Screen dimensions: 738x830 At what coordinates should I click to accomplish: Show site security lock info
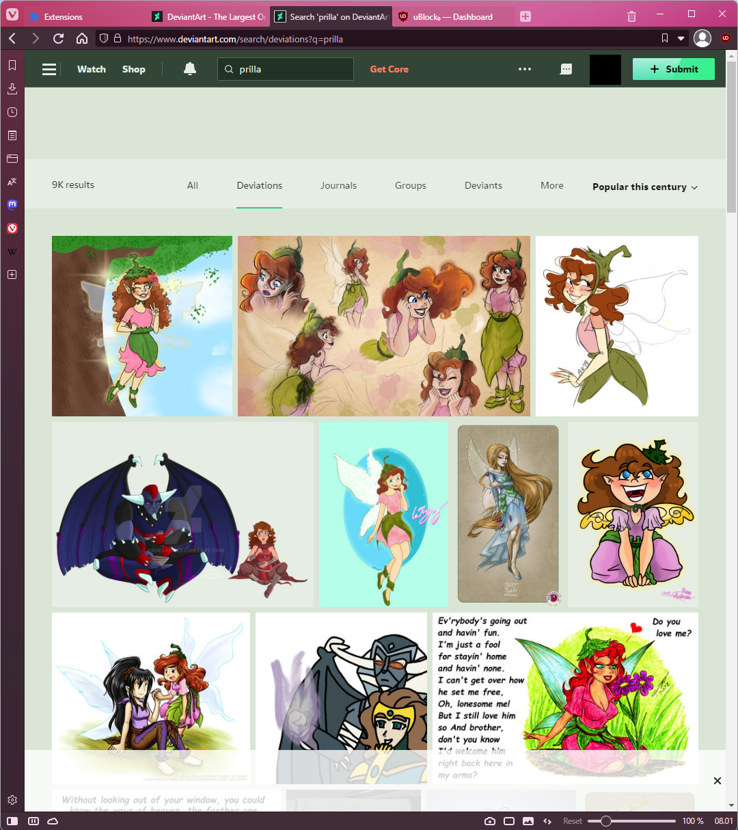click(118, 39)
